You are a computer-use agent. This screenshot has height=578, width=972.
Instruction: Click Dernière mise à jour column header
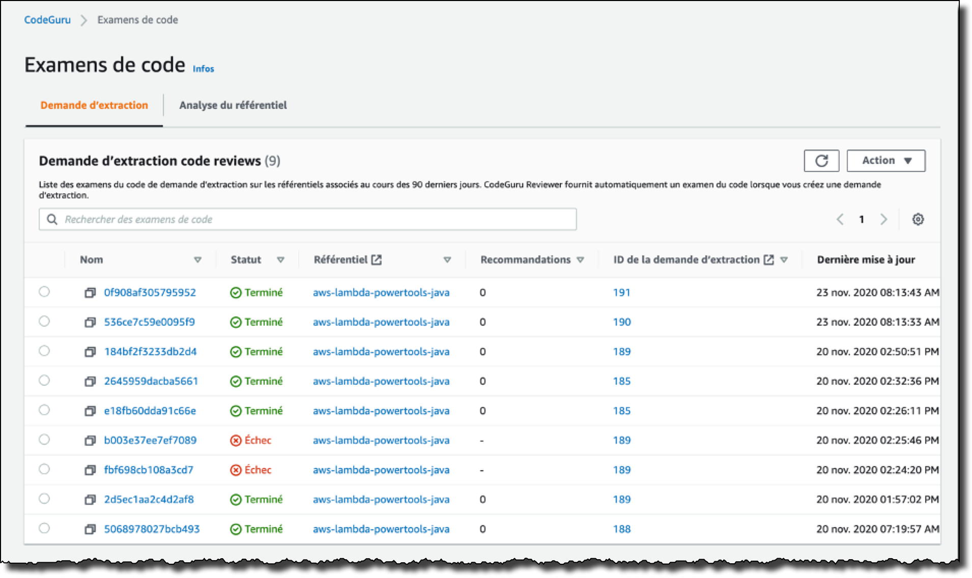pos(866,260)
